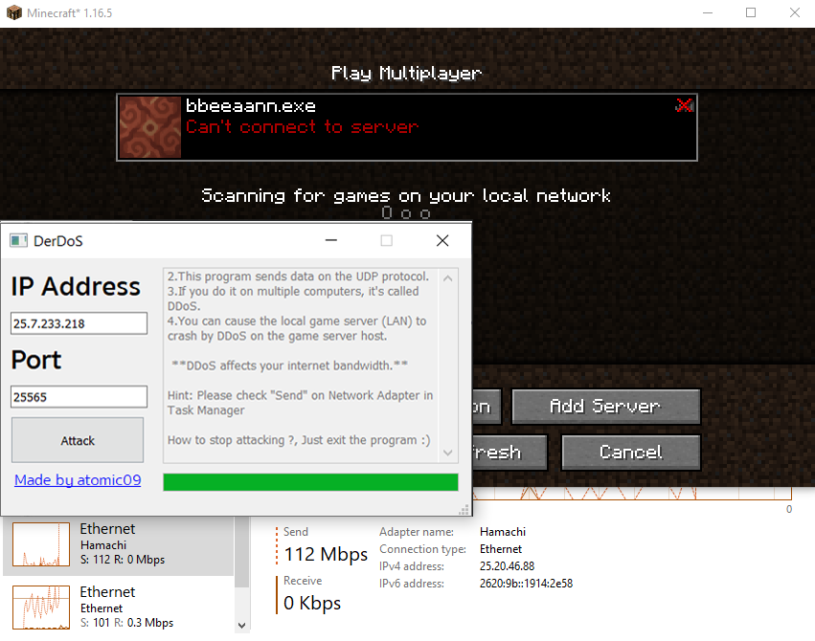The height and width of the screenshot is (641, 815).
Task: Click IPv4 address 25.20.46.88
Action: 507,566
